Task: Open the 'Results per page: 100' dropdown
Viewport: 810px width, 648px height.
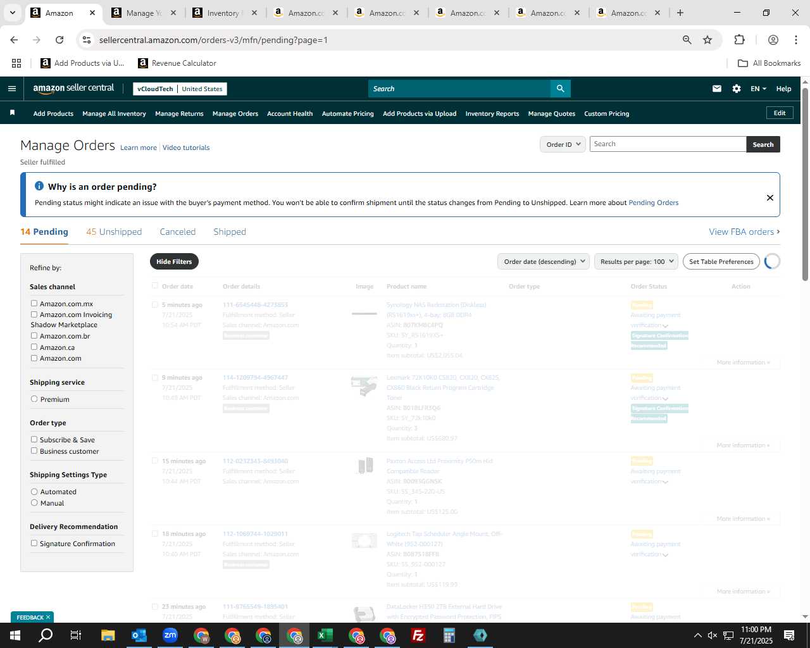Action: click(636, 261)
